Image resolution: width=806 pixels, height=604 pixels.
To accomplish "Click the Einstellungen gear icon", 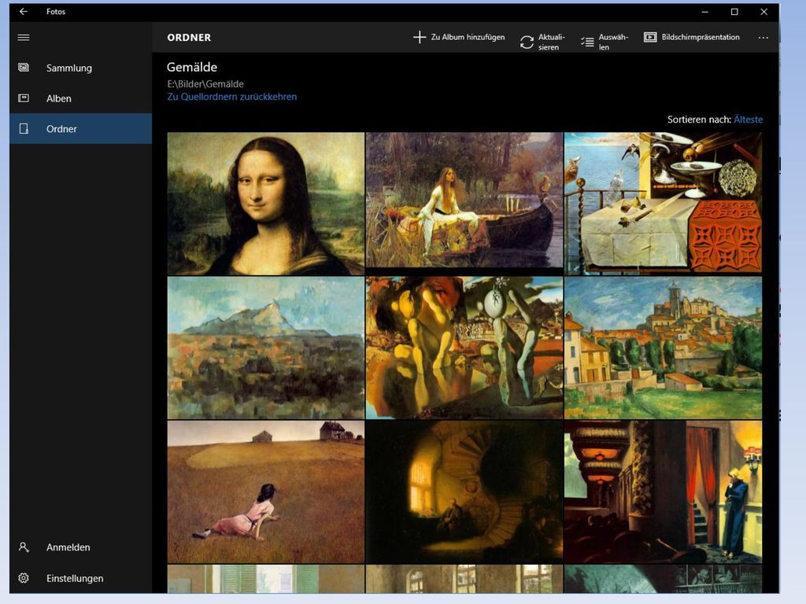I will (x=24, y=578).
